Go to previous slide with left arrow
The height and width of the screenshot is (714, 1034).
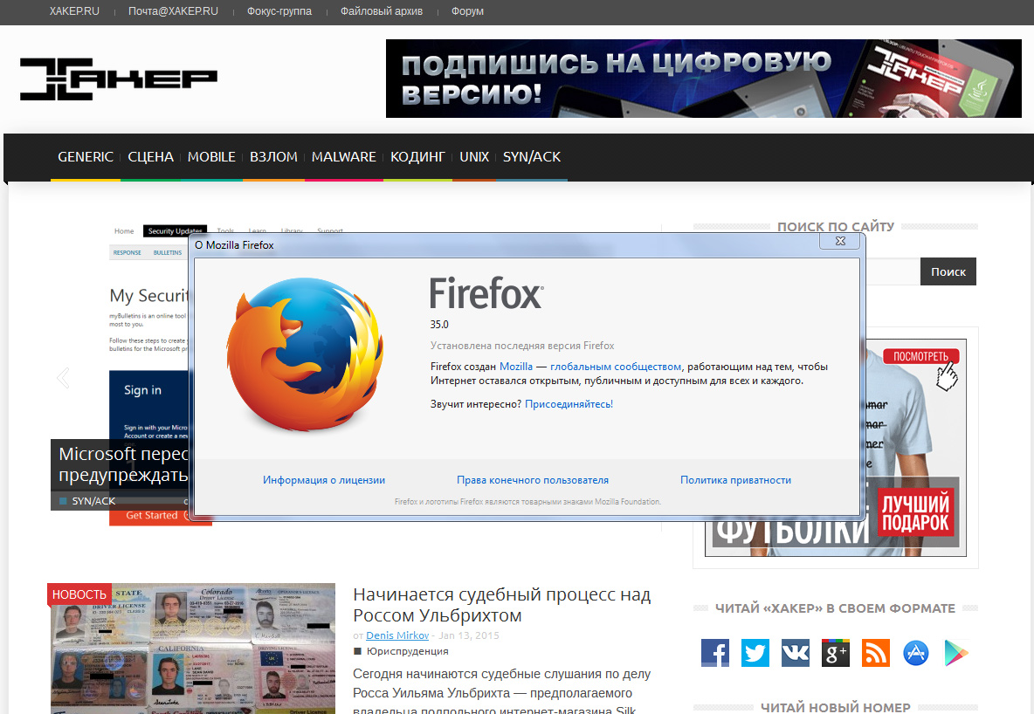point(63,378)
